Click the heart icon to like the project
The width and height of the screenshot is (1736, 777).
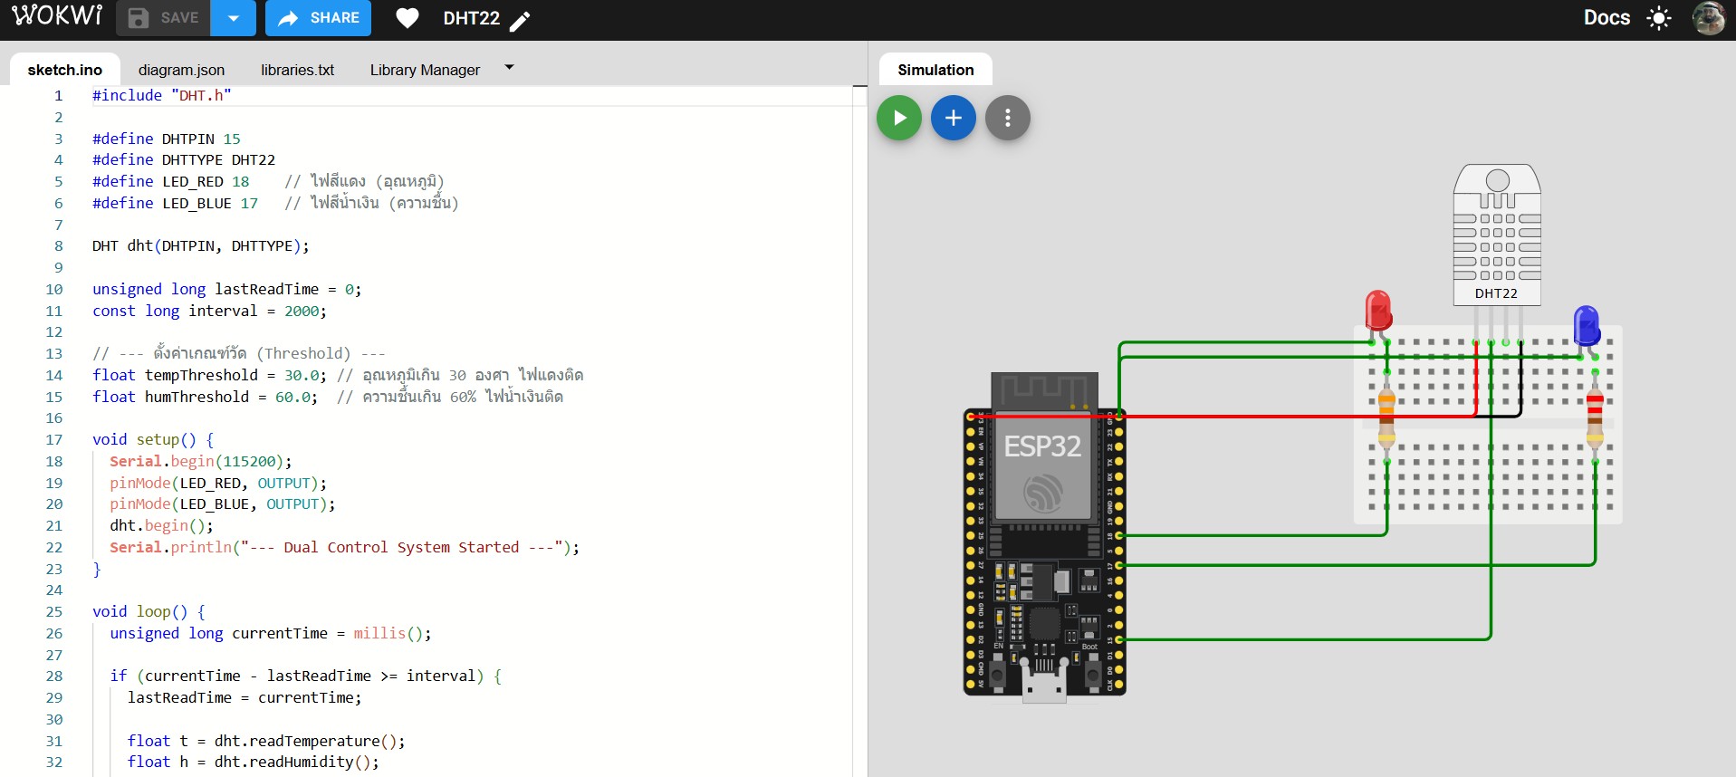click(x=408, y=18)
